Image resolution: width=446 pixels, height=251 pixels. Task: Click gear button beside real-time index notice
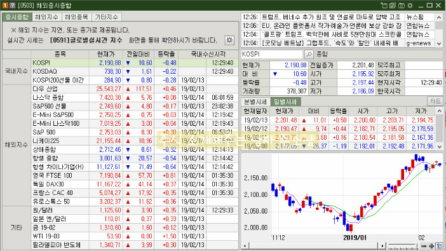click(229, 40)
